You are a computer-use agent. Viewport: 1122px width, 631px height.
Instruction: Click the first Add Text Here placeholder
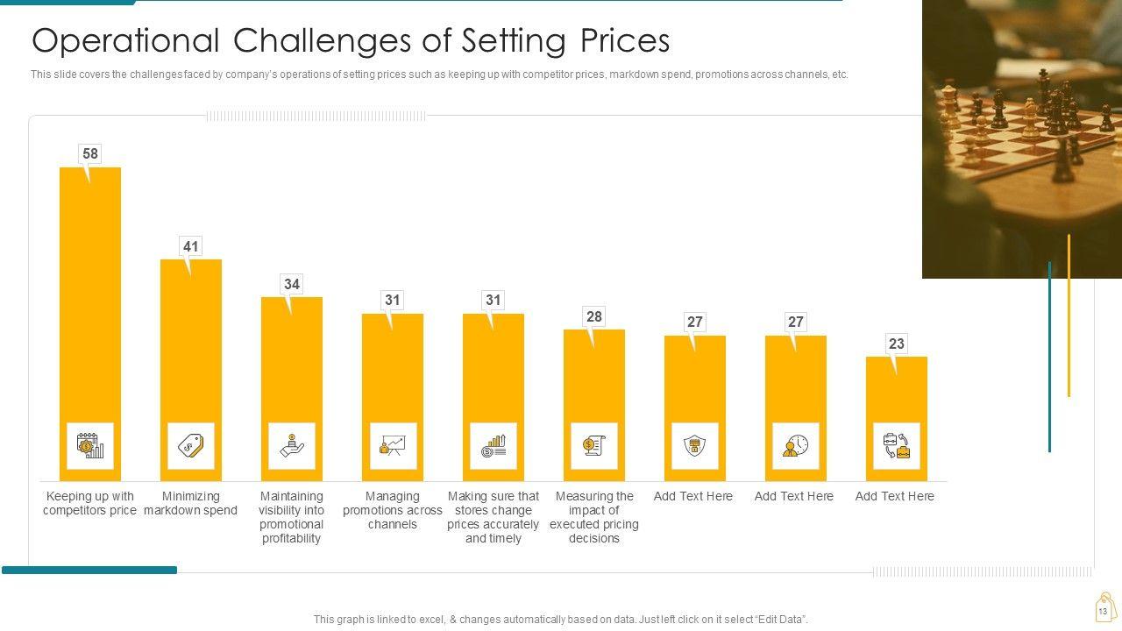click(693, 496)
